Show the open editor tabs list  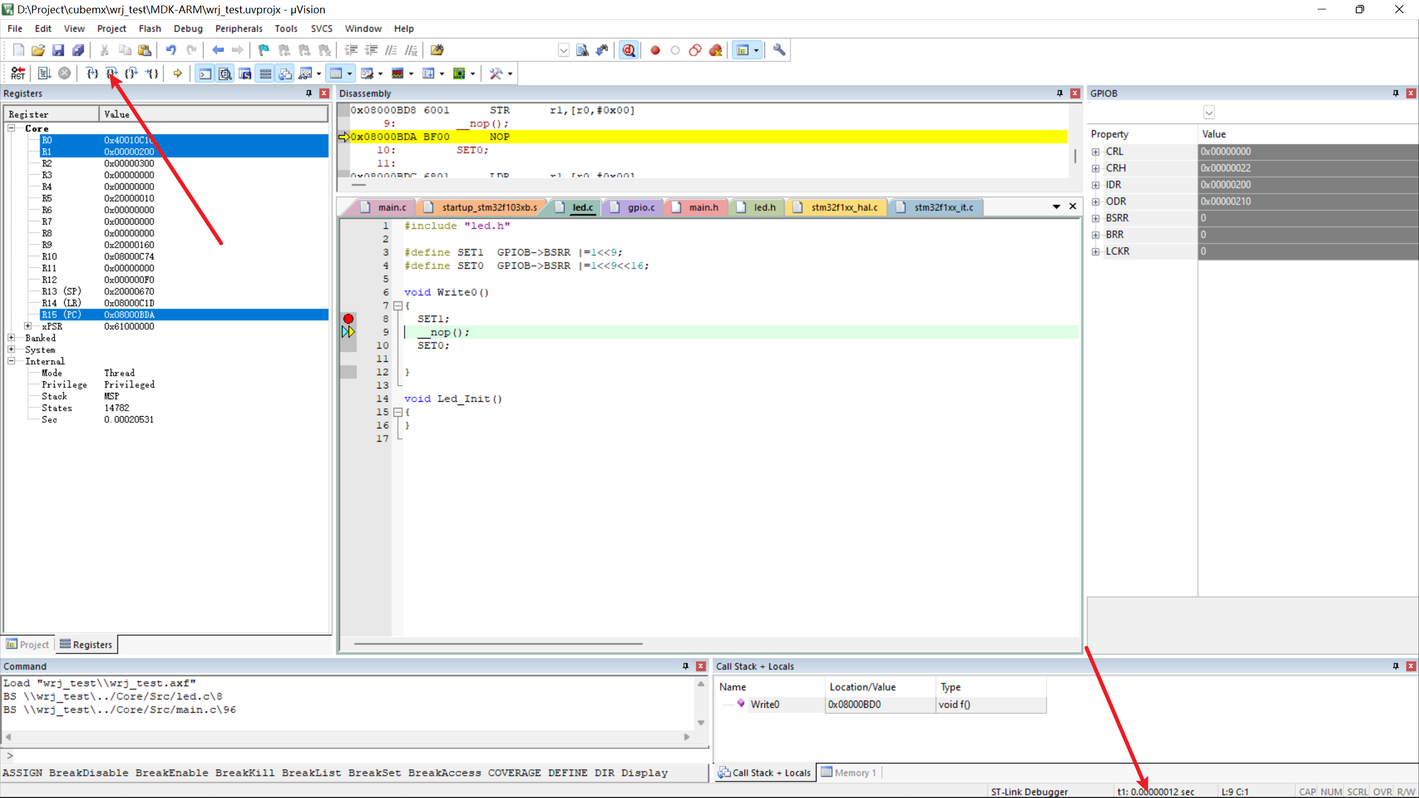[1056, 206]
